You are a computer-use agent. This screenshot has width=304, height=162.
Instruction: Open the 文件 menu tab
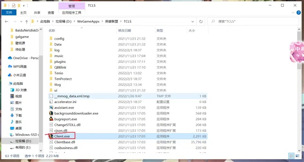click(9, 13)
